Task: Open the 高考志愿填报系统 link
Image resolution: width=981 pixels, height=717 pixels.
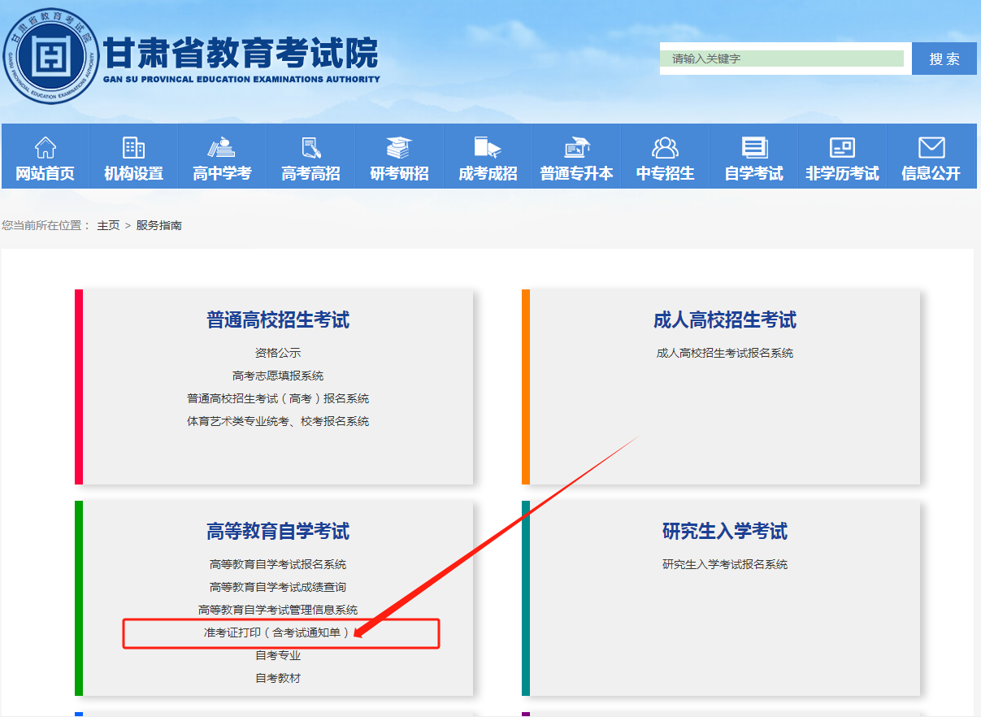Action: click(278, 376)
